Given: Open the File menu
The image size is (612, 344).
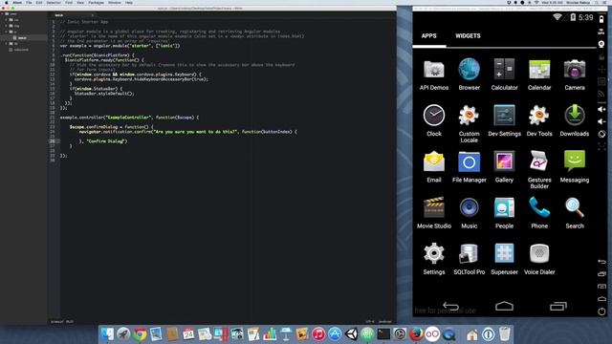Looking at the screenshot, I should pos(29,3).
